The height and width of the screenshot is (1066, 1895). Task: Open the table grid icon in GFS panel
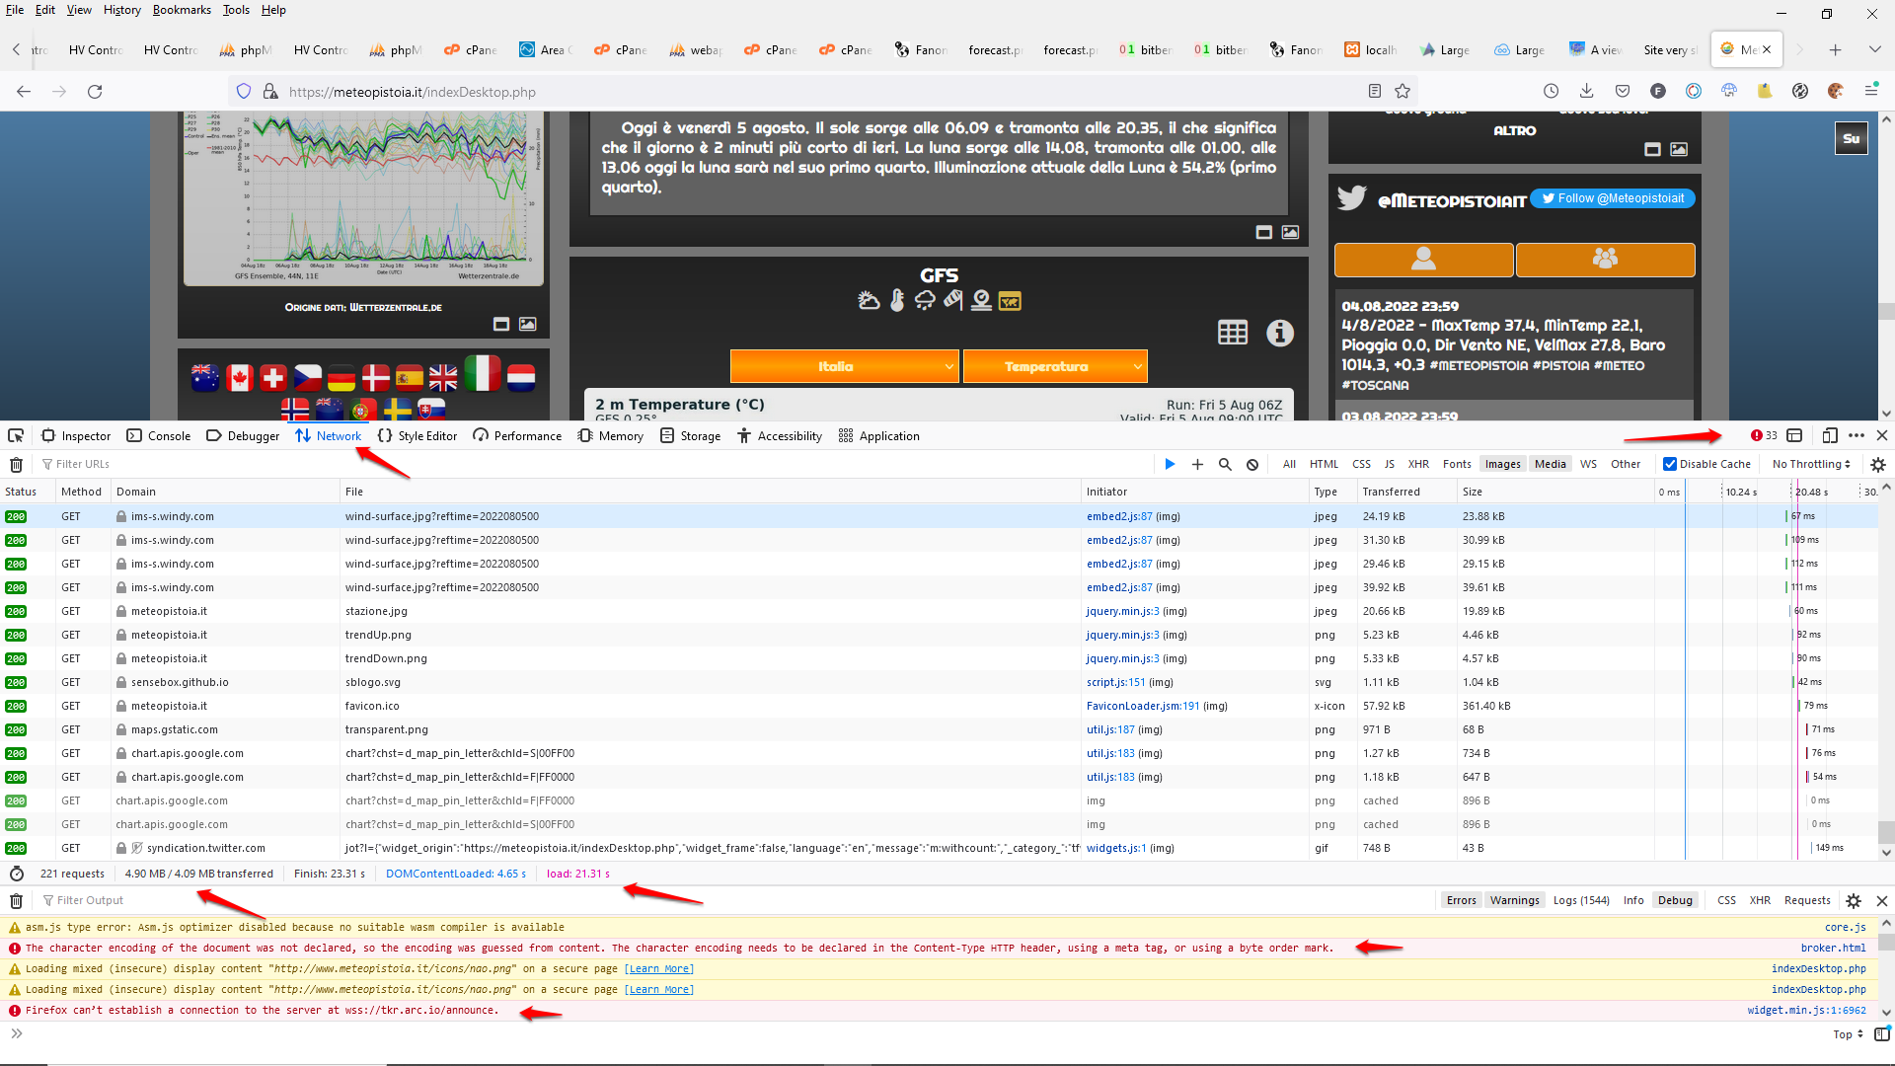1233,333
